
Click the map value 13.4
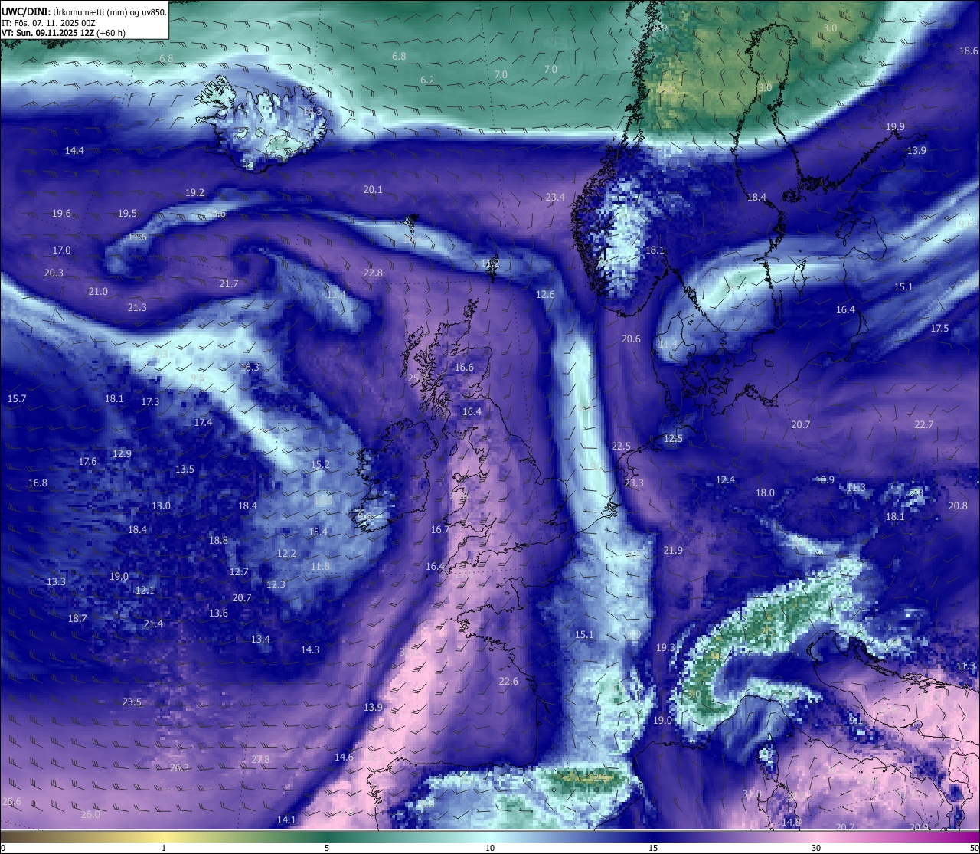[x=260, y=640]
